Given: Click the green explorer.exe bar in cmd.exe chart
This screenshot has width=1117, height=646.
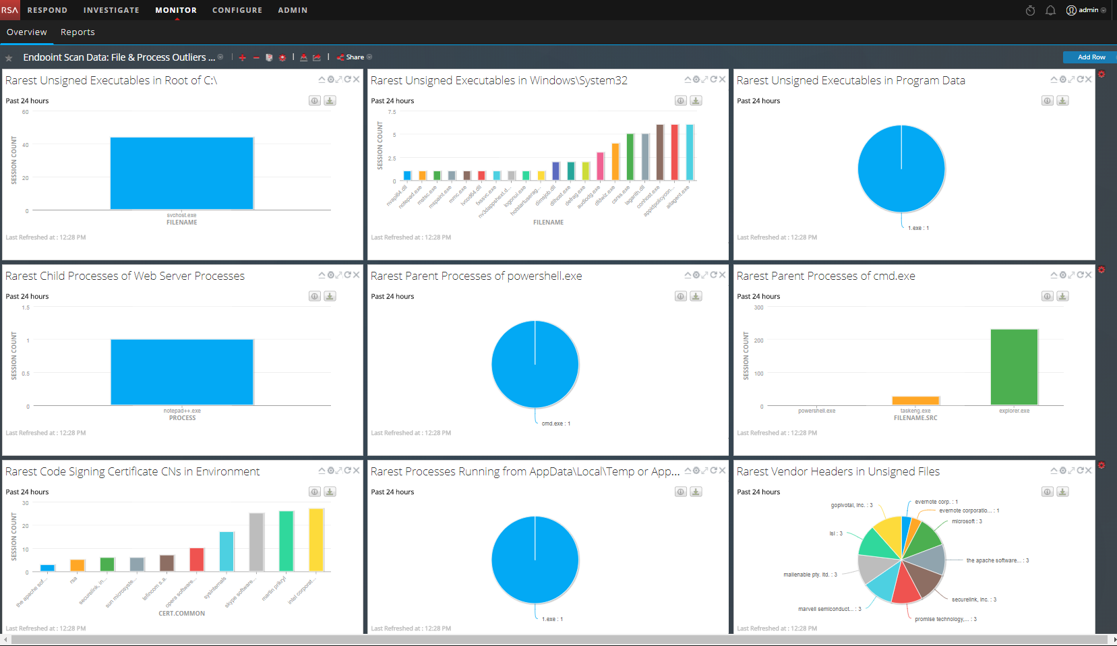Looking at the screenshot, I should [x=1014, y=367].
